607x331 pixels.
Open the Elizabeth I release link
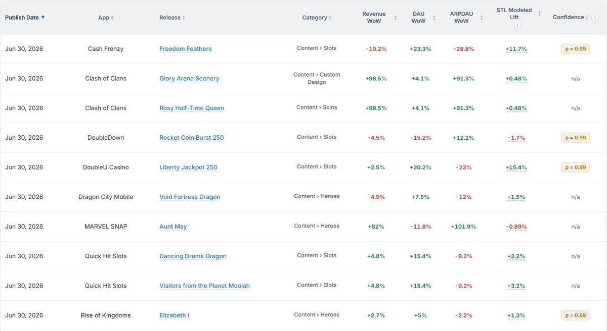pyautogui.click(x=175, y=315)
